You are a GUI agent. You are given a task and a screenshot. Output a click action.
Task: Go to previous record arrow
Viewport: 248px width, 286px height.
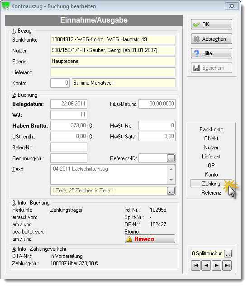point(206,265)
